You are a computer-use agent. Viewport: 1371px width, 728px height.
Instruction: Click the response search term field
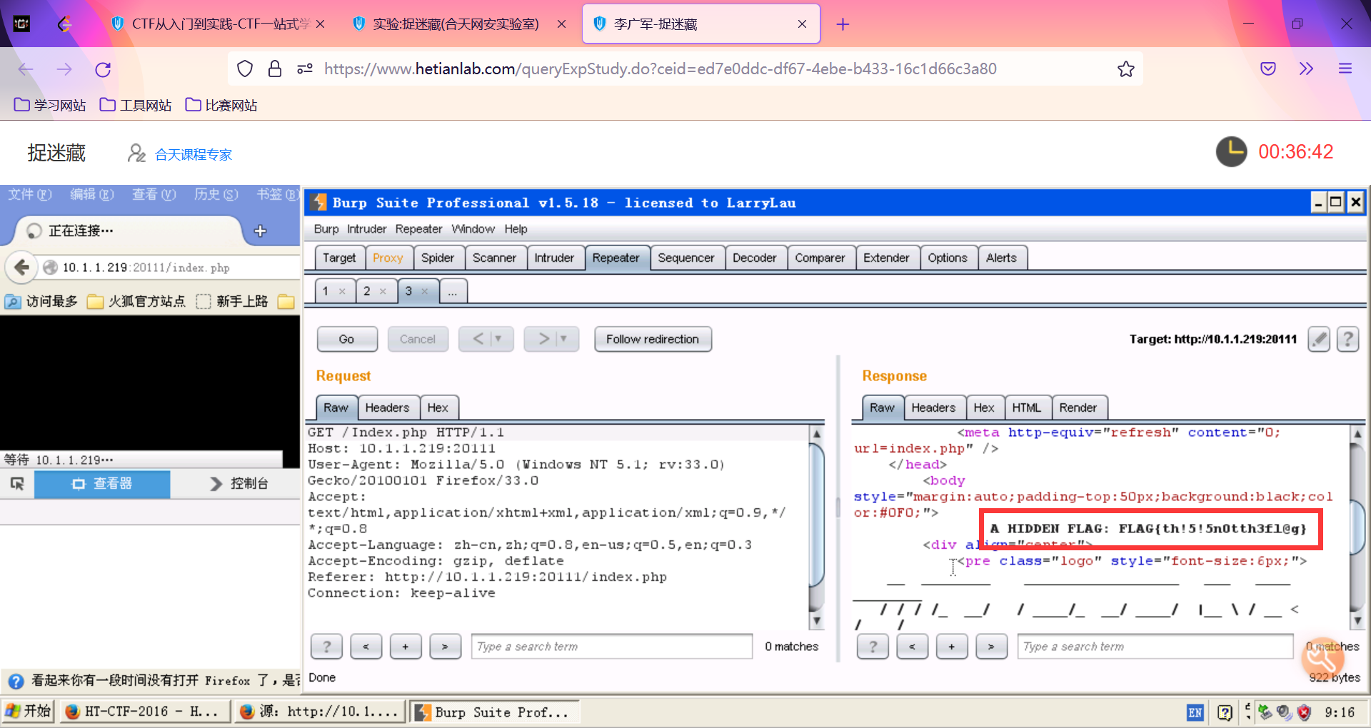(1155, 647)
